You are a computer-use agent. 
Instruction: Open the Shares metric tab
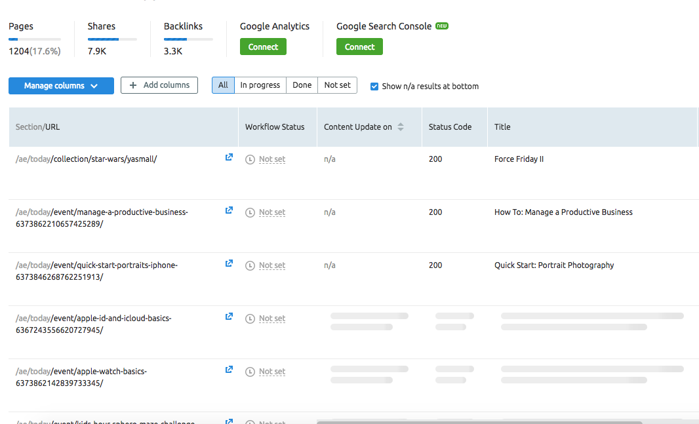coord(102,26)
